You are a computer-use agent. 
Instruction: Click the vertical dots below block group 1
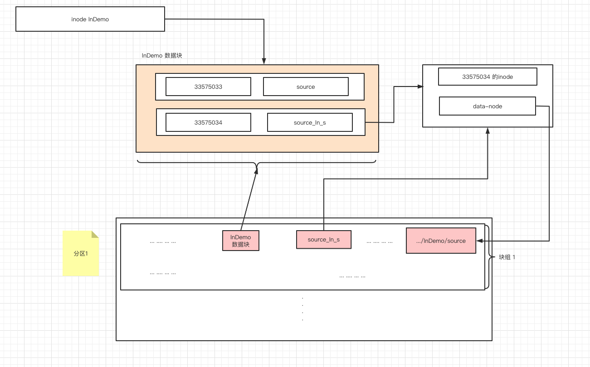(302, 309)
